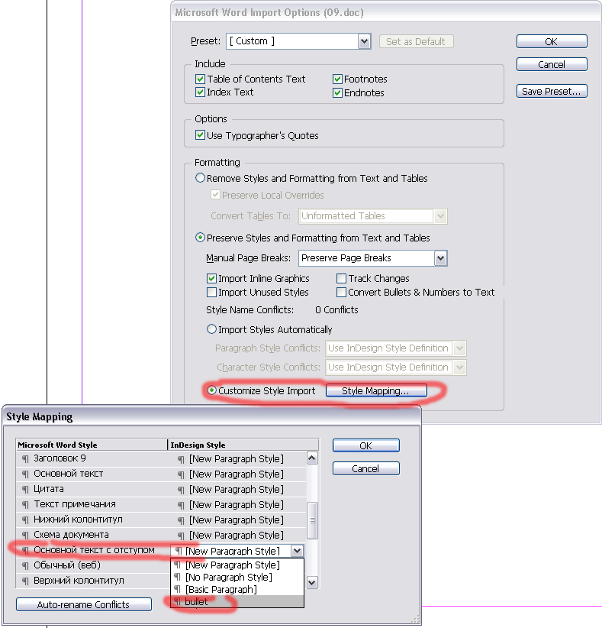
Task: Click InDesign style cell for Основной текст
Action: click(x=237, y=474)
